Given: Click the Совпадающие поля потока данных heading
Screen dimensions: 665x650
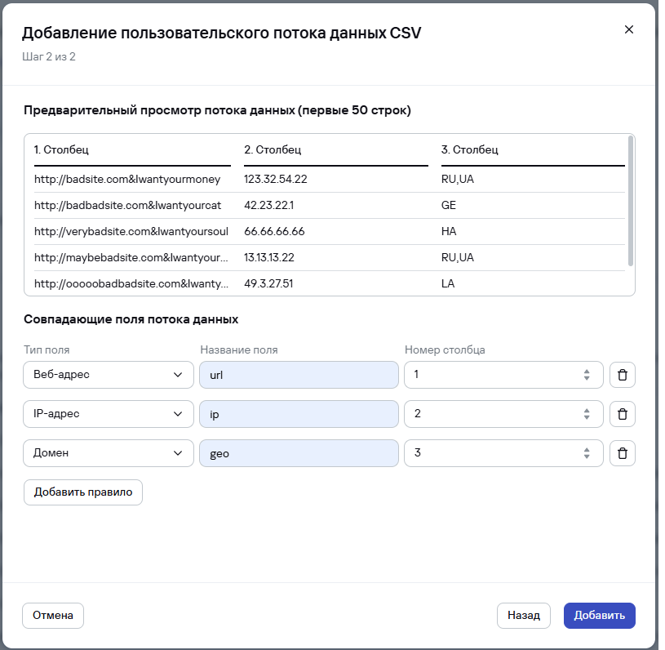Looking at the screenshot, I should coord(131,319).
